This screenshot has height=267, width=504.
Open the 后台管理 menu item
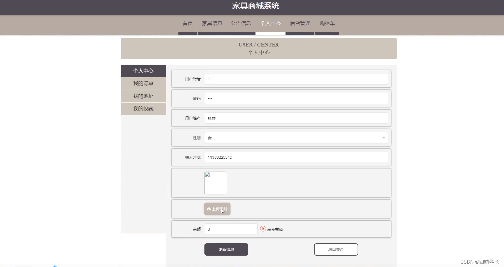300,23
